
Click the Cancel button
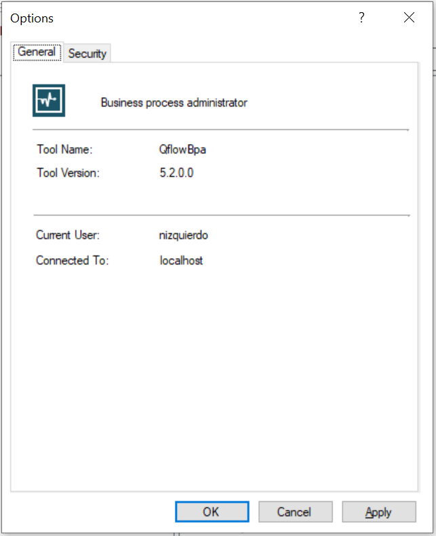pos(296,512)
